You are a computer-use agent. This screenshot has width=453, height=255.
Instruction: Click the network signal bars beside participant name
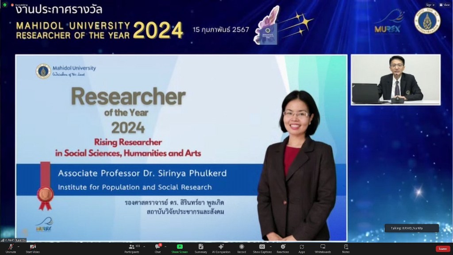2,240
